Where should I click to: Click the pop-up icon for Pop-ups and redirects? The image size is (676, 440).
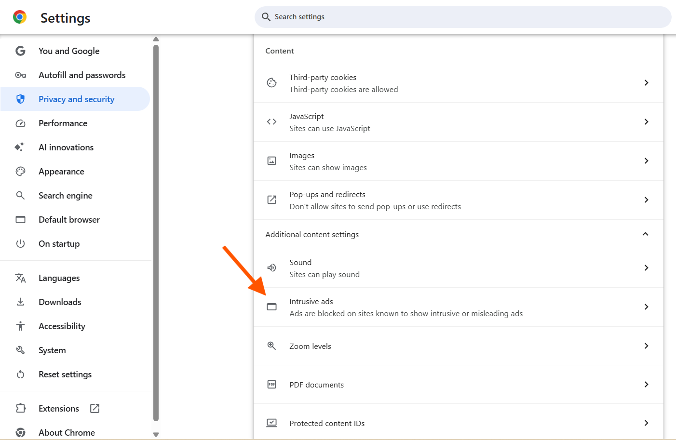(272, 200)
